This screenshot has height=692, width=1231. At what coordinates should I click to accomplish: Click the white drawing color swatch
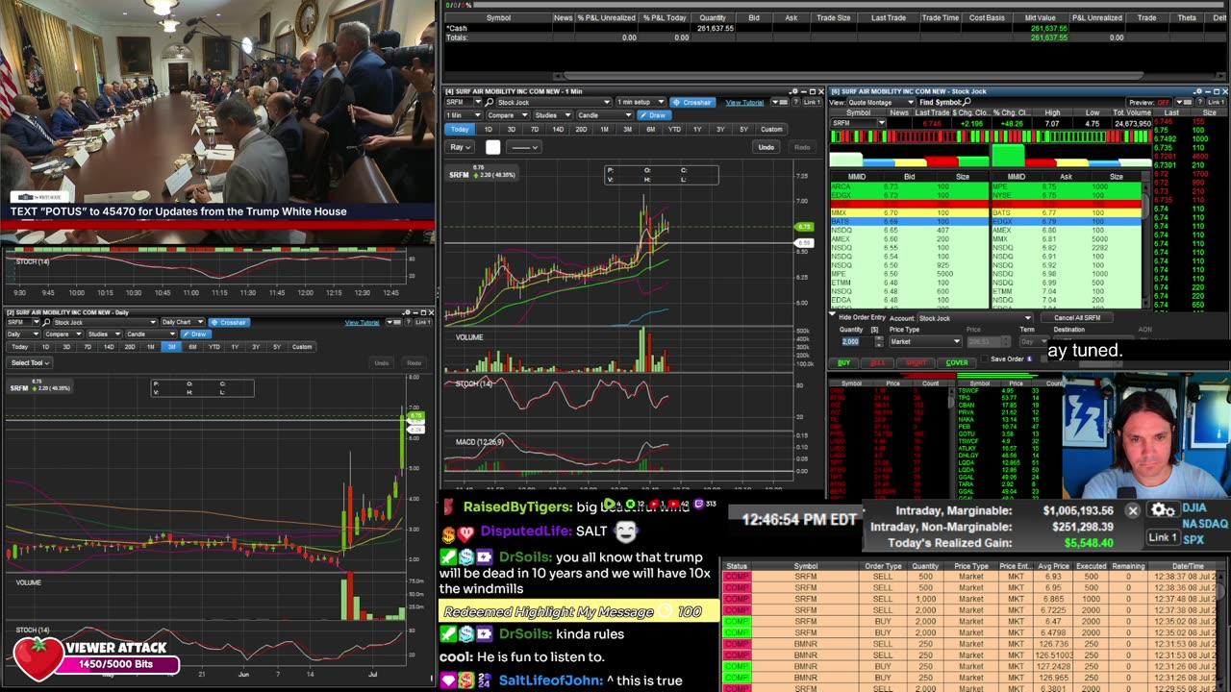click(492, 147)
